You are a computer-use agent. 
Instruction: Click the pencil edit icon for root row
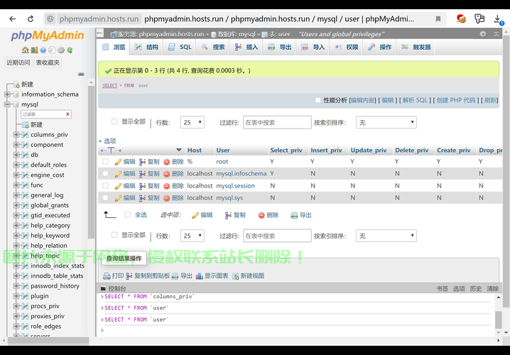[118, 162]
